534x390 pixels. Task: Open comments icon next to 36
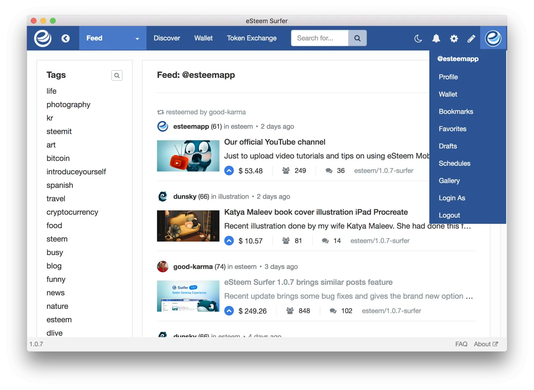(x=329, y=171)
